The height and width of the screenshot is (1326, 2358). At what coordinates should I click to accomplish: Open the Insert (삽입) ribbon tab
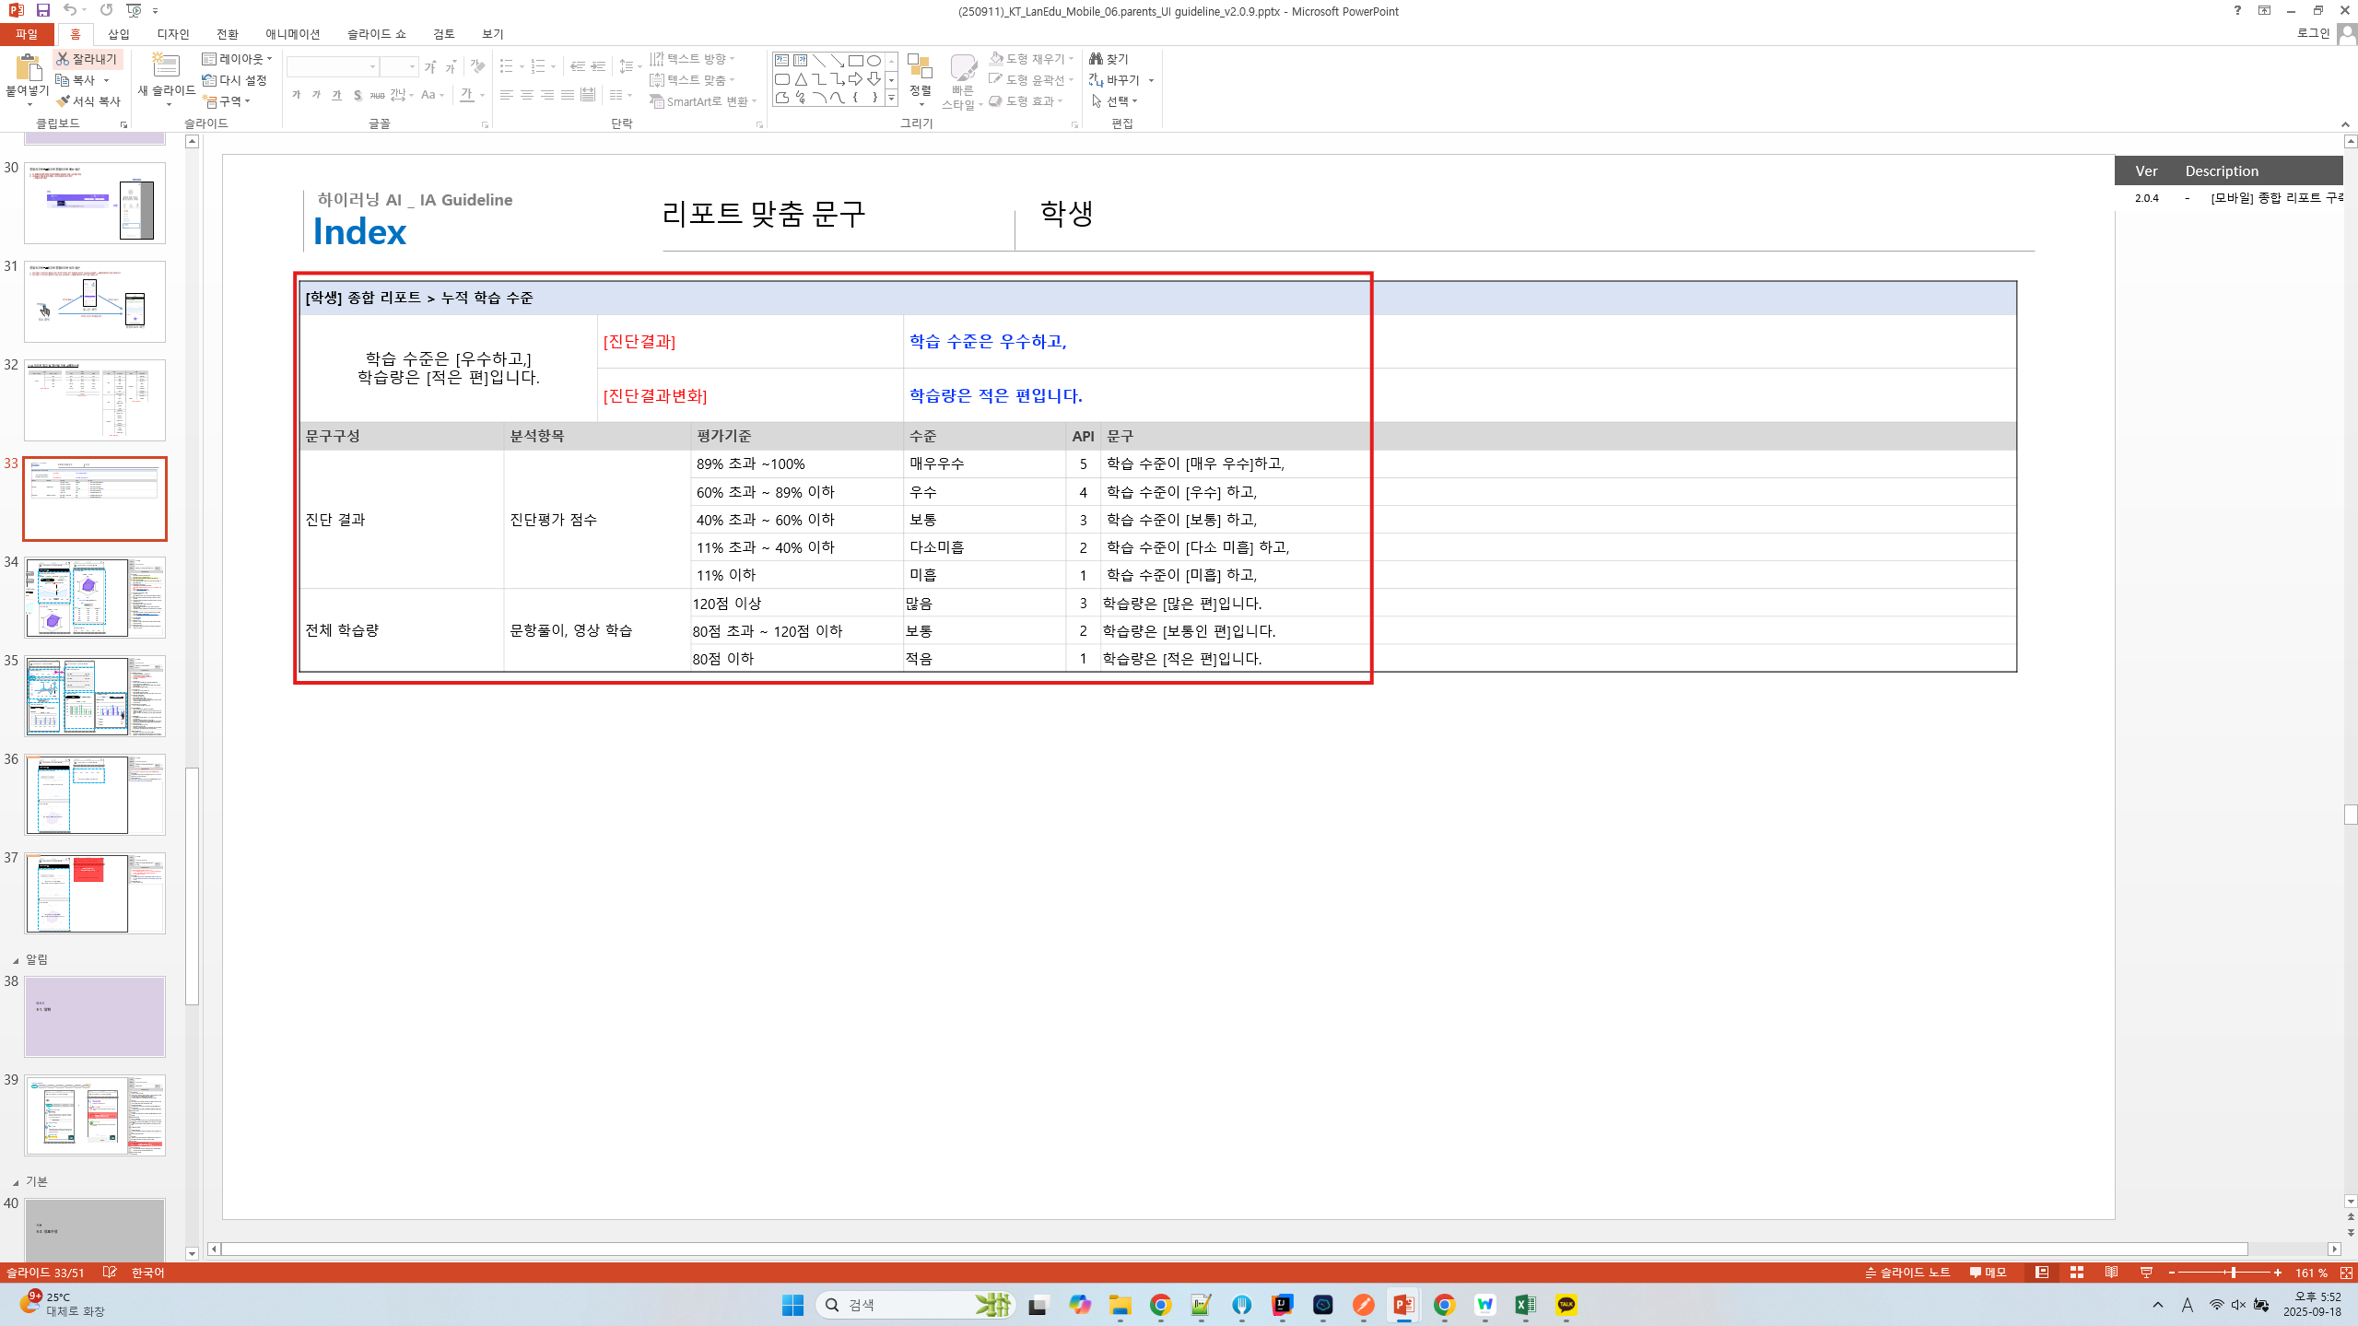point(119,34)
